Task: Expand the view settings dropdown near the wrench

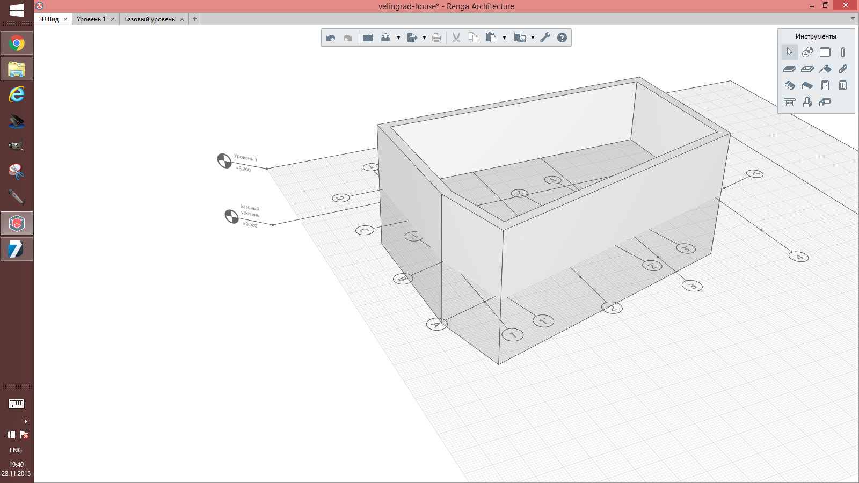Action: click(533, 38)
